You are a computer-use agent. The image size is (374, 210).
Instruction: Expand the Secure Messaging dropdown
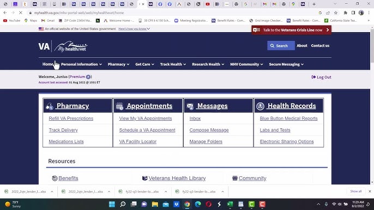286,64
